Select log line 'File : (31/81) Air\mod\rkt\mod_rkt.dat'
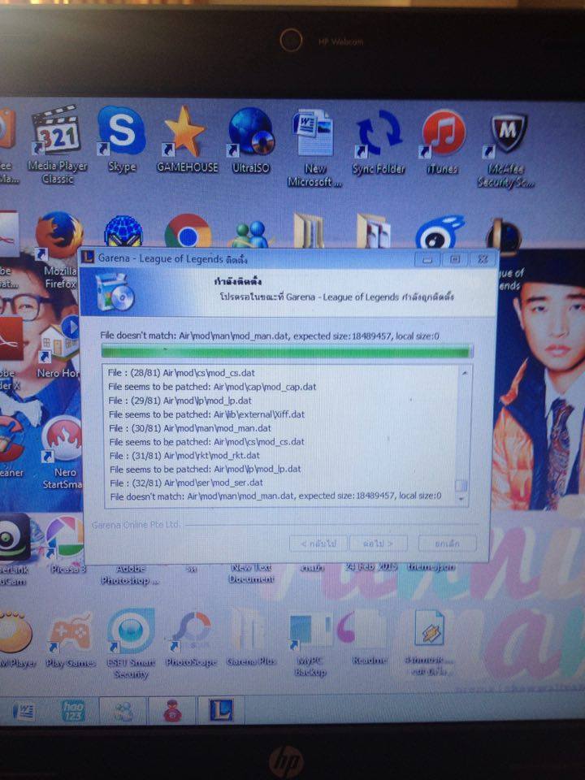 [184, 455]
